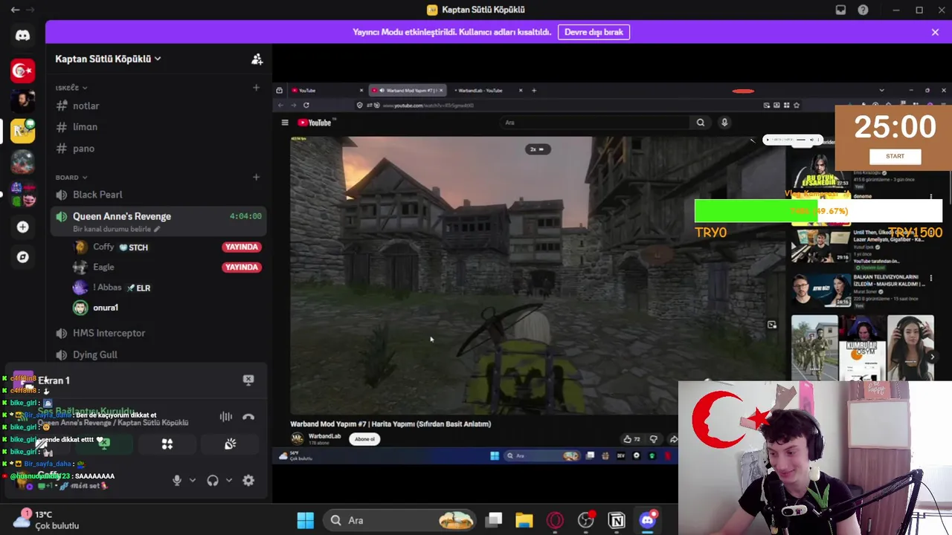952x535 pixels.
Task: Disconnect from the voice channel
Action: 248,417
